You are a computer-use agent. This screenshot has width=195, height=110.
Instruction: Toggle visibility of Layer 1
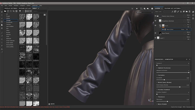[x=155, y=38]
